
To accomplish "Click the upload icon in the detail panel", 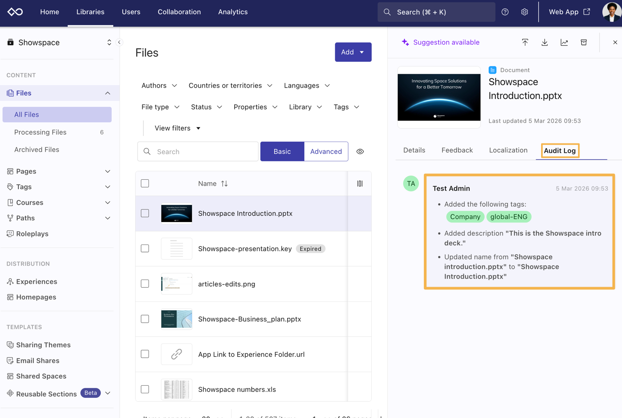I will point(525,42).
